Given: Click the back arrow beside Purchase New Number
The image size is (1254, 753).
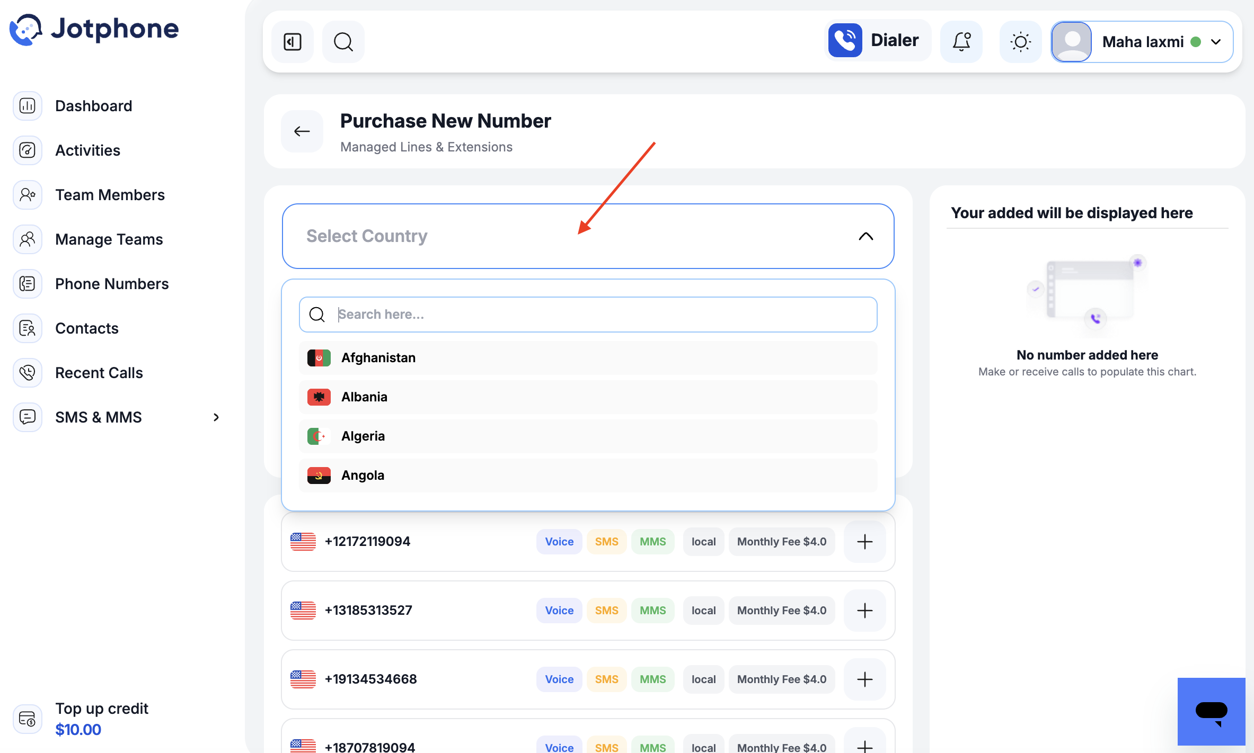Looking at the screenshot, I should click(x=302, y=131).
